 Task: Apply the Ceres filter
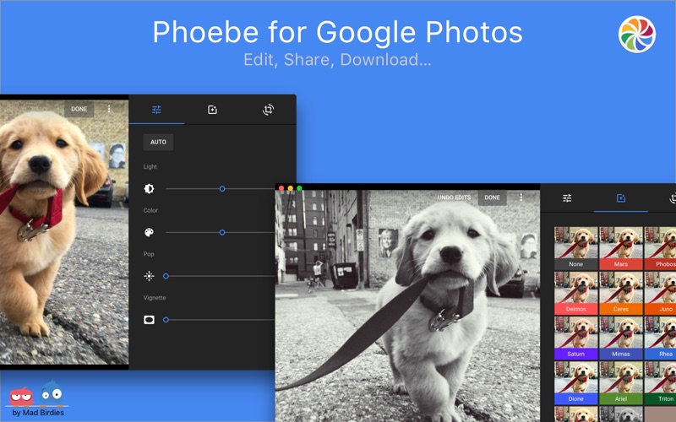[621, 293]
